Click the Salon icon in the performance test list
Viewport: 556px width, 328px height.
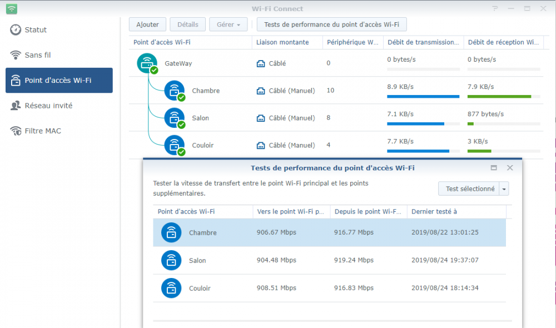point(171,260)
